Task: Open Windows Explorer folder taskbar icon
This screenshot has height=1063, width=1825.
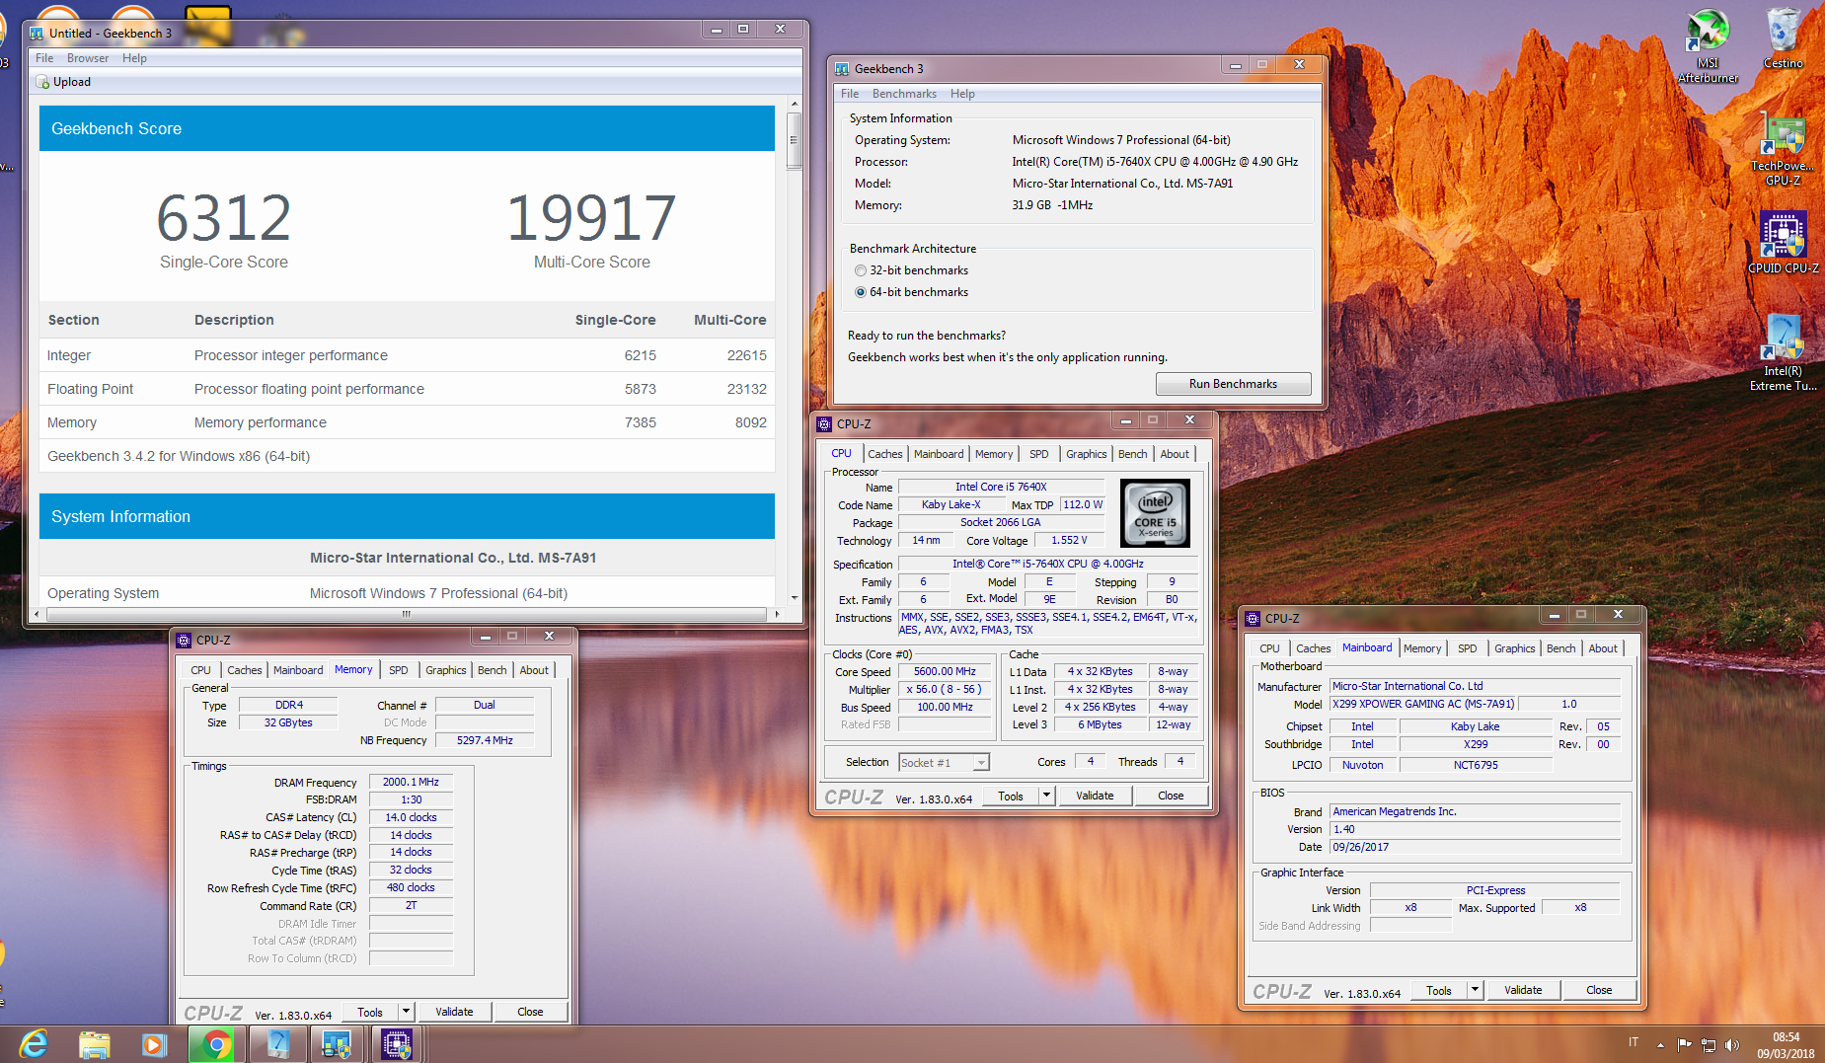Action: (95, 1044)
